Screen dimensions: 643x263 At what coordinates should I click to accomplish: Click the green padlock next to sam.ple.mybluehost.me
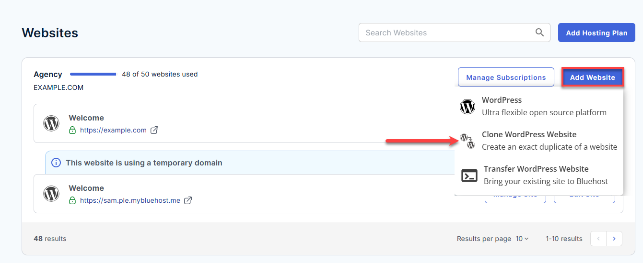pyautogui.click(x=72, y=200)
